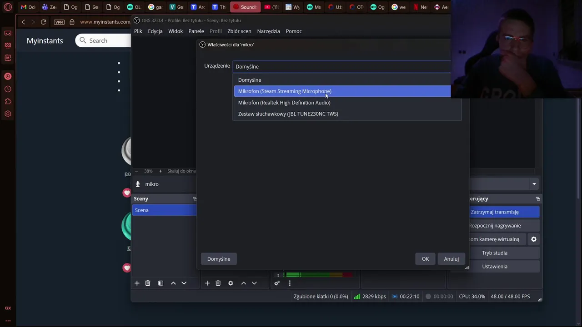
Task: Open audio mixer three-dot menu
Action: (290, 283)
